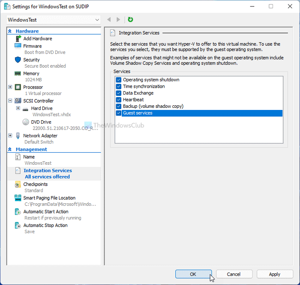Expand the Hard Drive node
Viewport: 300px width, 285px height.
(18, 108)
